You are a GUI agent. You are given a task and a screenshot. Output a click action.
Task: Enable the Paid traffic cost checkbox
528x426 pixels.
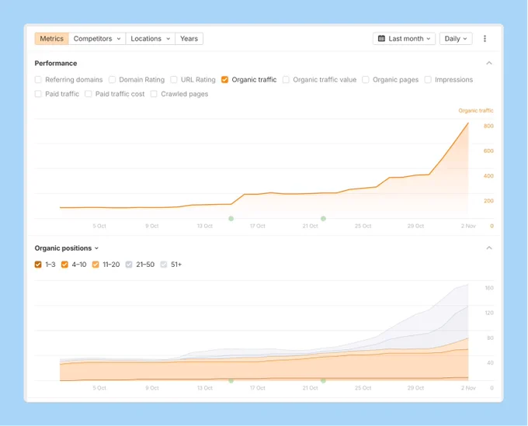tap(89, 94)
